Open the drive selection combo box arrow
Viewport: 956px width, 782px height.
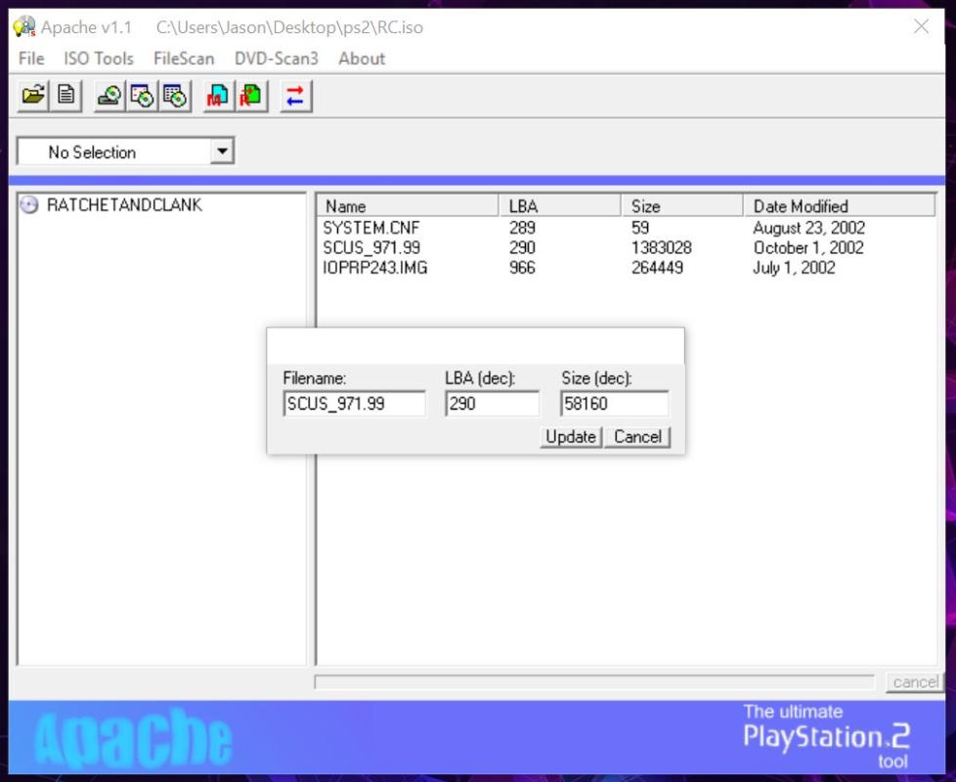click(223, 152)
